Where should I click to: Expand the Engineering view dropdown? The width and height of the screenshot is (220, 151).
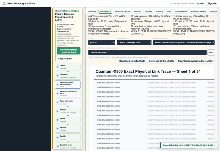click(184, 43)
